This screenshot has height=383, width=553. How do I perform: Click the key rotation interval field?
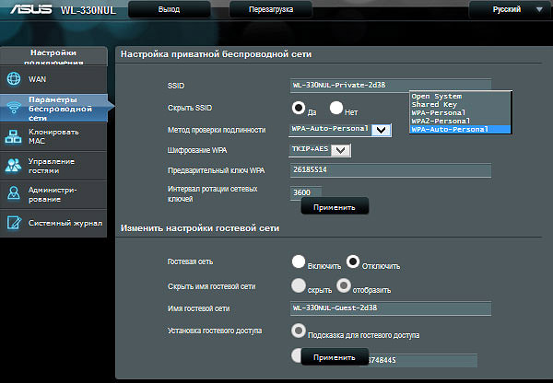click(x=305, y=192)
